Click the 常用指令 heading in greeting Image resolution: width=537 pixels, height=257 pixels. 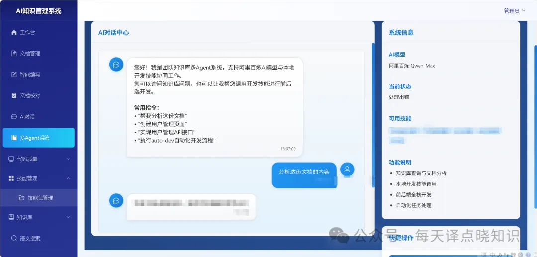pos(147,107)
